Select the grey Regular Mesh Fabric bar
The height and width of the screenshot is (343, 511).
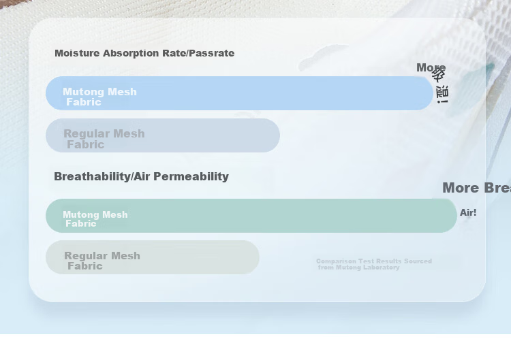tap(153, 257)
